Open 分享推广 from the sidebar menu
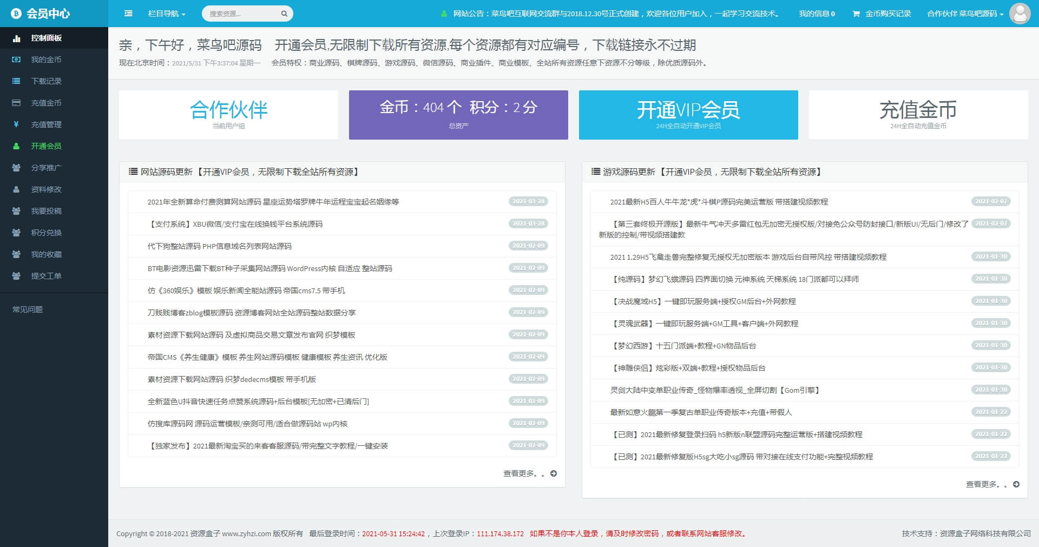Viewport: 1039px width, 547px height. point(46,168)
